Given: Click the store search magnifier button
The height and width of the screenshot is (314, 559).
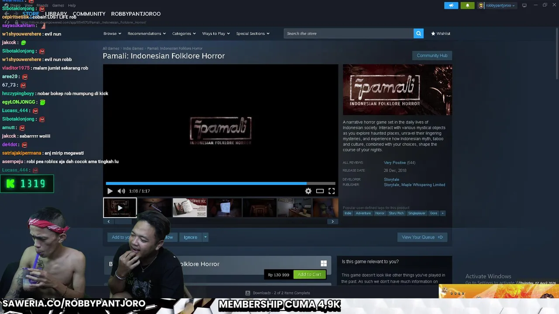Looking at the screenshot, I should pos(418,34).
